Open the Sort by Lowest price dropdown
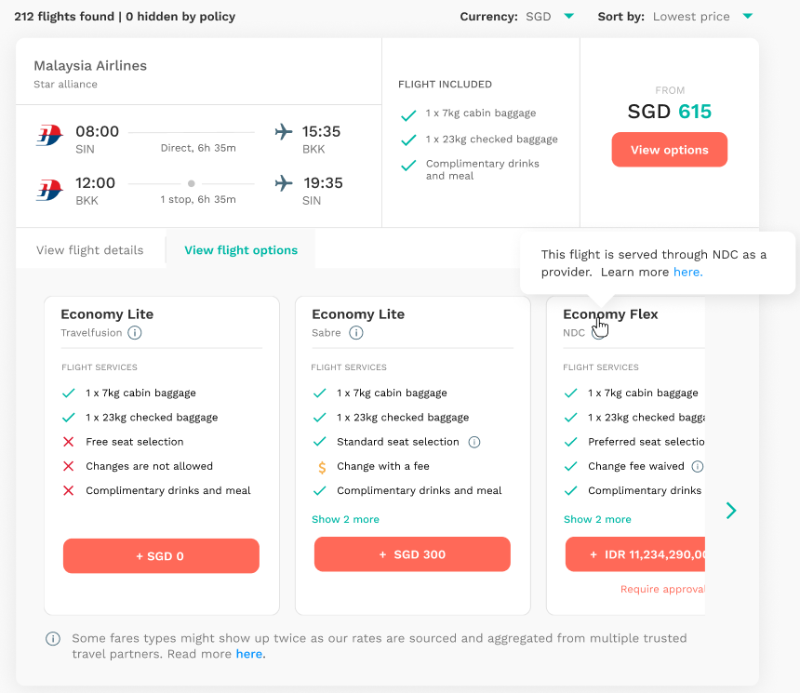This screenshot has height=693, width=800. [747, 16]
